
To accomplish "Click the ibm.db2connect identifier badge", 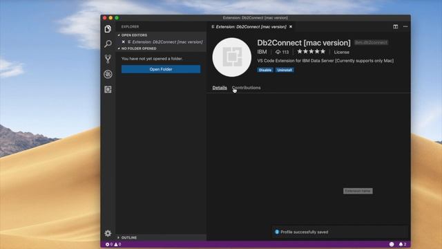I will pos(371,42).
